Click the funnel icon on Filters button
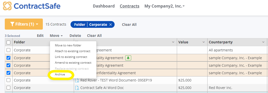The width and height of the screenshot is (268, 93). 12,24
